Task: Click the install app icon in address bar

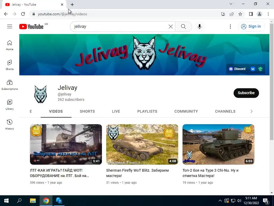Action: point(223,14)
